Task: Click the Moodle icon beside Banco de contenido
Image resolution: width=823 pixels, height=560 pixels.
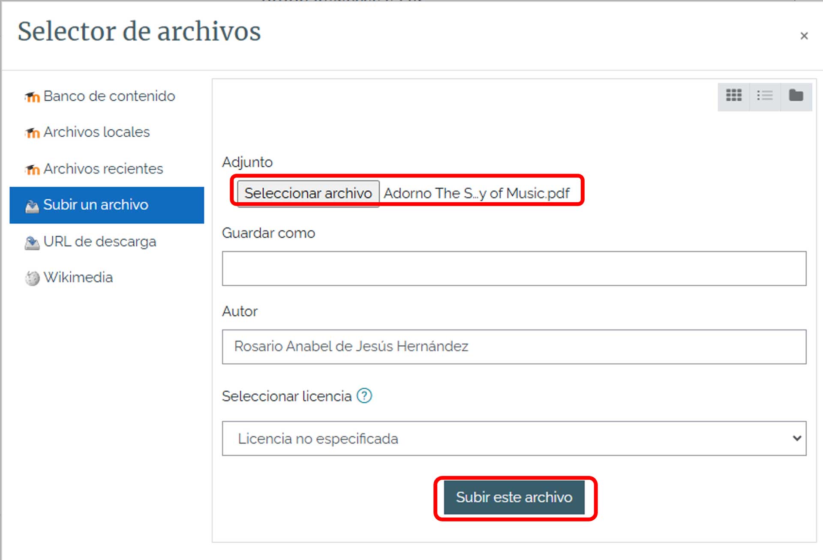Action: [32, 97]
